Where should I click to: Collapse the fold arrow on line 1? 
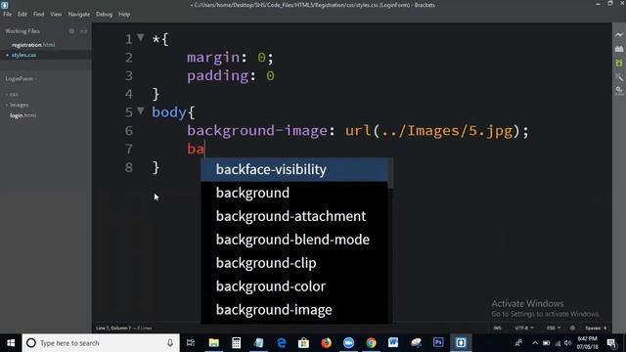[x=141, y=37]
